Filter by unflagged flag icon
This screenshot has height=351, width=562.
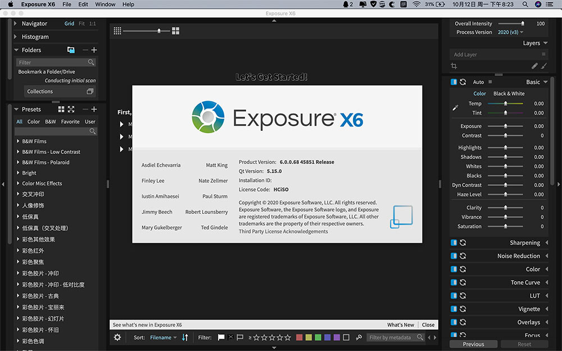tap(240, 338)
